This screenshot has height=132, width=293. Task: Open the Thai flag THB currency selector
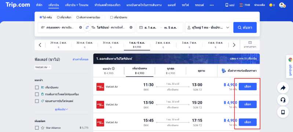245,5
